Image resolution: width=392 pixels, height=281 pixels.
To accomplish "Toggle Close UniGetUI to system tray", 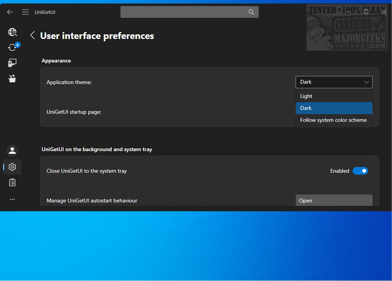I will [x=360, y=171].
